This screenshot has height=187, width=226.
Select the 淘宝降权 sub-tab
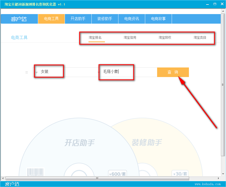(165, 38)
